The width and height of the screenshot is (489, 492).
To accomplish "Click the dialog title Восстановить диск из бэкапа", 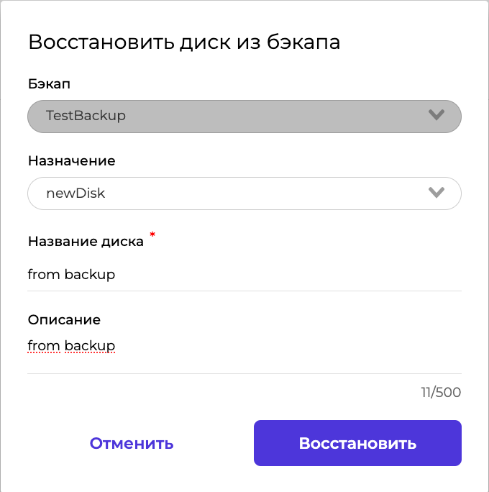I will click(184, 42).
